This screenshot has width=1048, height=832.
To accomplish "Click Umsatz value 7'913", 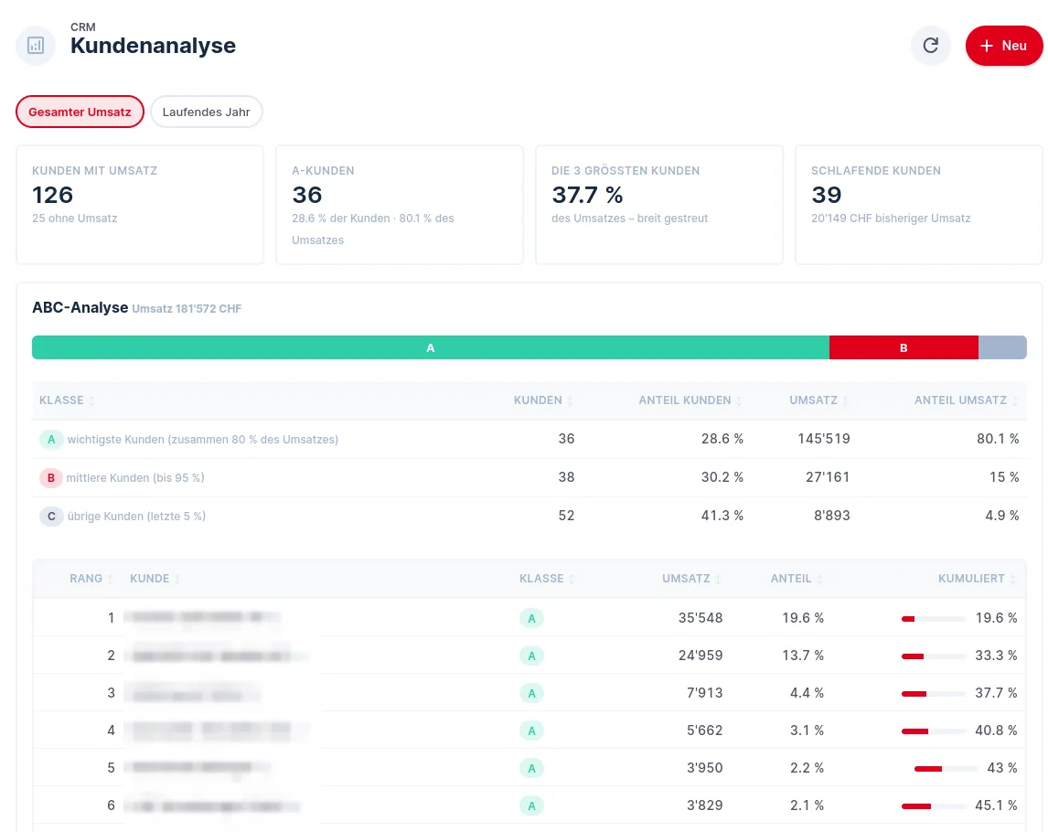I will point(704,693).
